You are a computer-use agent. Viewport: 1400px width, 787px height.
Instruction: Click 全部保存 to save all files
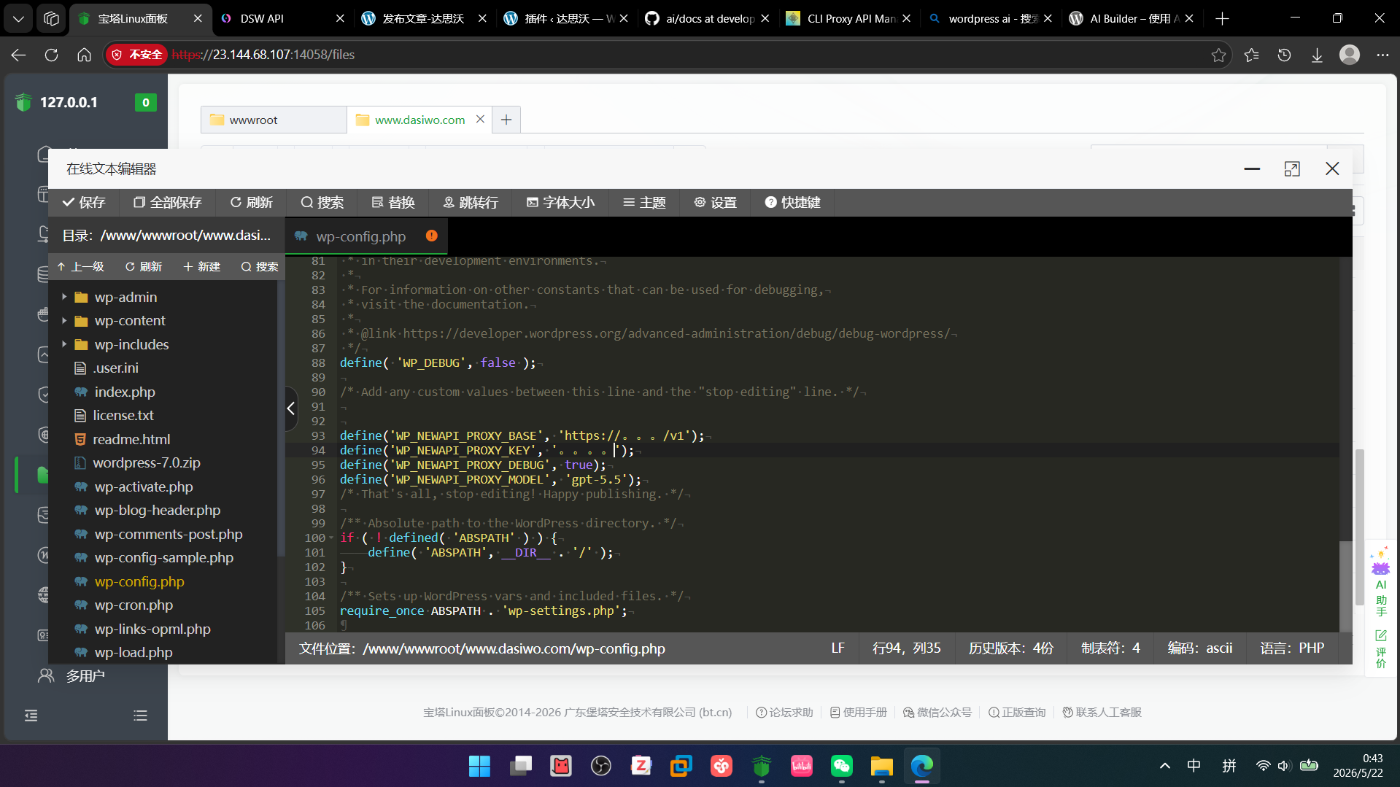click(167, 202)
